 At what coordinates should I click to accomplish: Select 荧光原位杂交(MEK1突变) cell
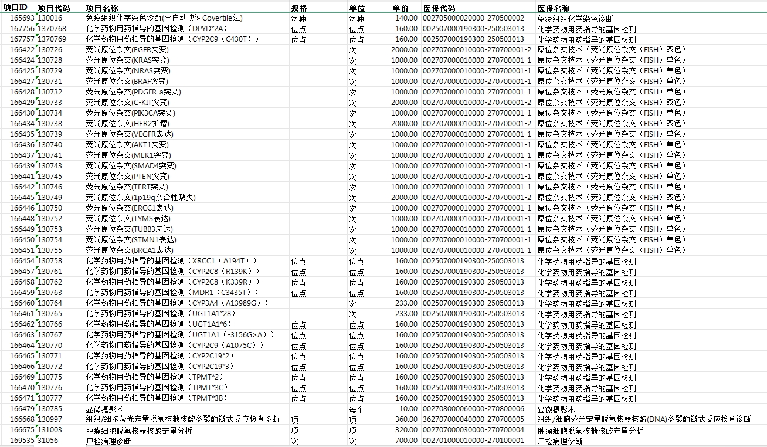point(128,155)
